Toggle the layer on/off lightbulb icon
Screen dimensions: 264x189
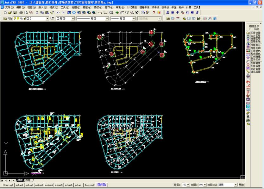(x=14, y=19)
